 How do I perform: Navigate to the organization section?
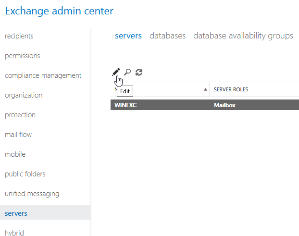click(x=24, y=95)
